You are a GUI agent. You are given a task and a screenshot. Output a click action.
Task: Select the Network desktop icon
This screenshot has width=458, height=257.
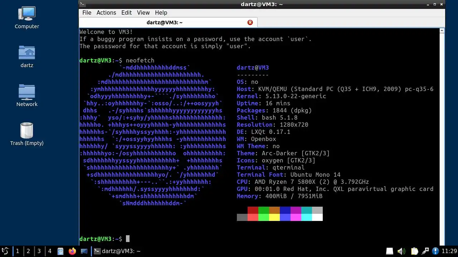tap(27, 96)
